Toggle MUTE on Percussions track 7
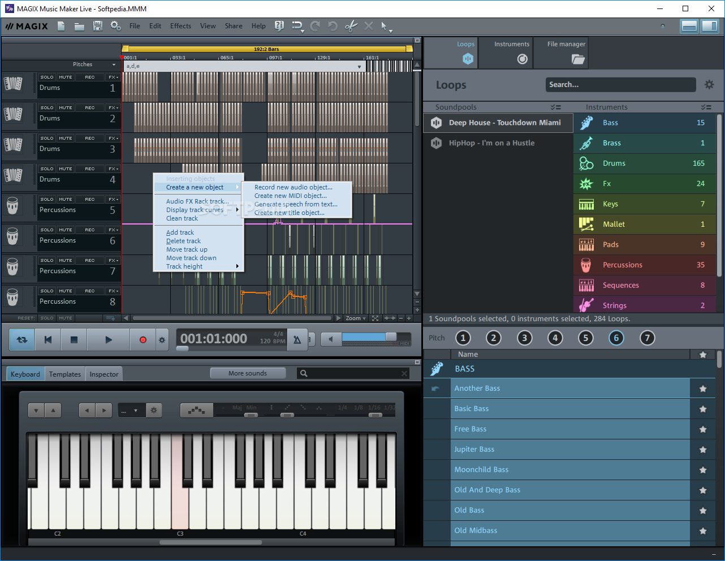Viewport: 725px width, 561px height. point(66,260)
